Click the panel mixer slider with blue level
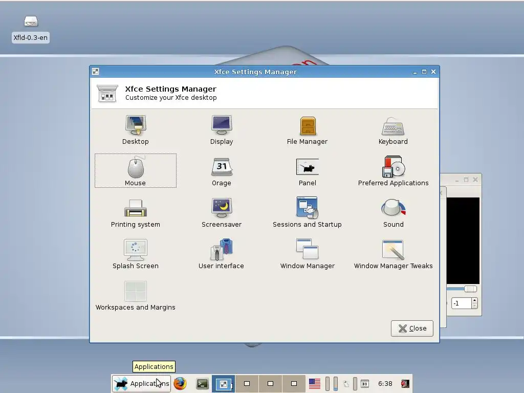 [336, 384]
